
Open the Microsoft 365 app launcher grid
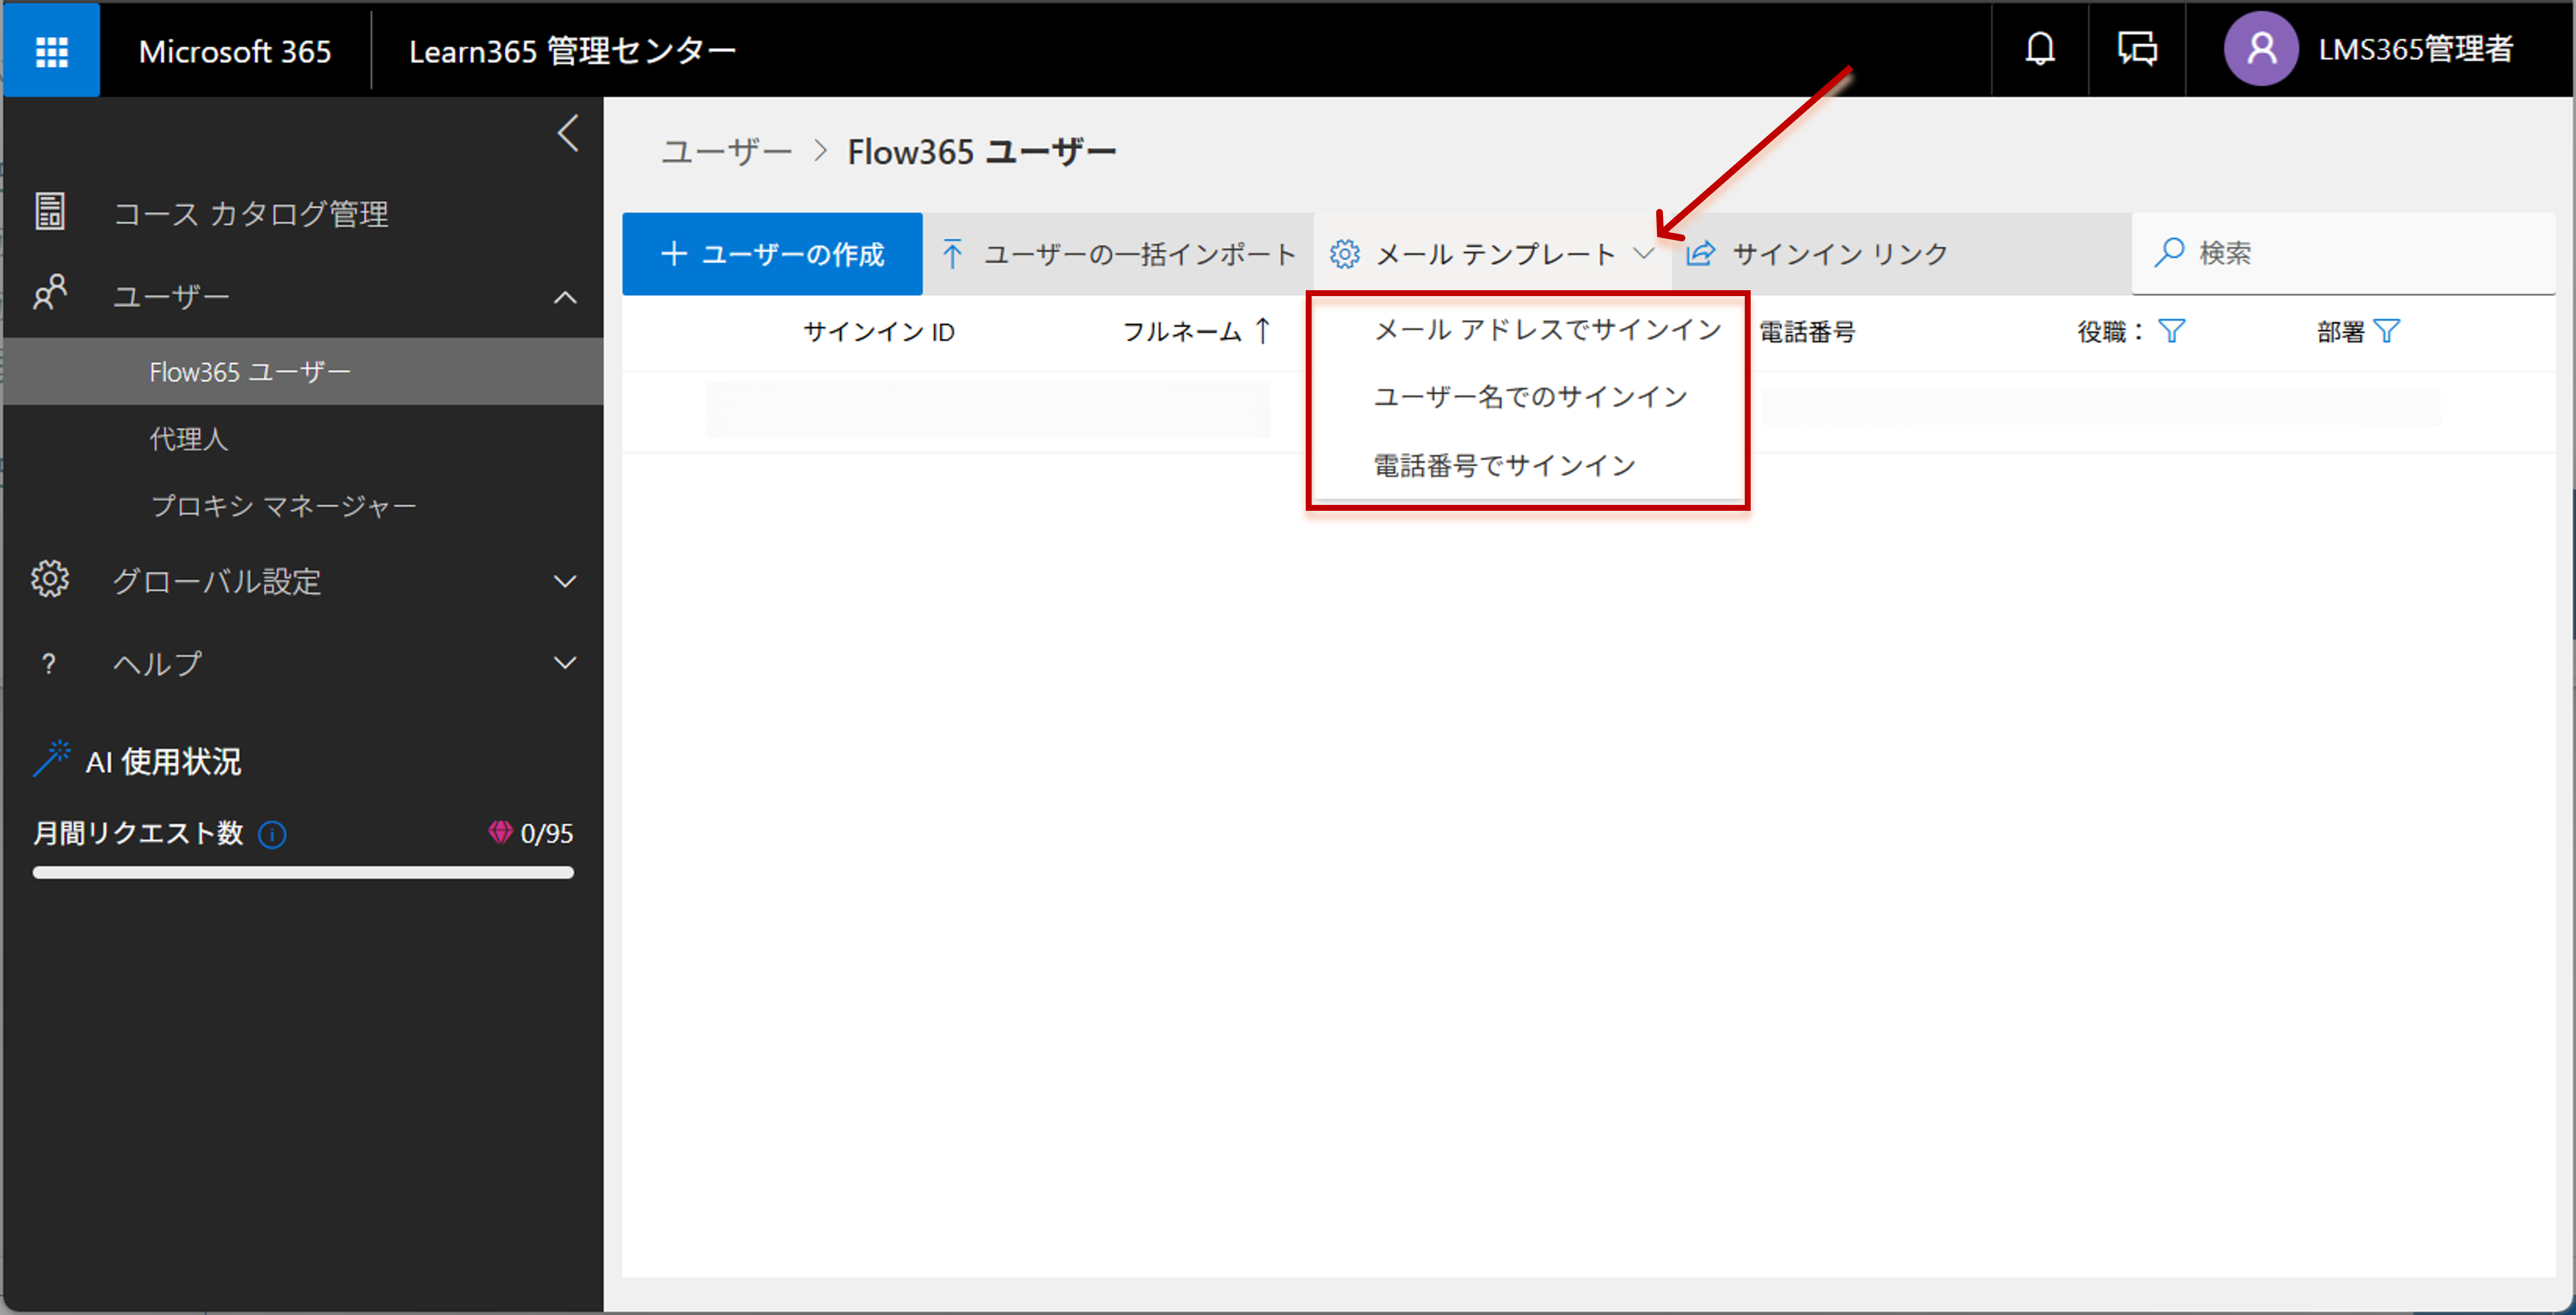51,50
